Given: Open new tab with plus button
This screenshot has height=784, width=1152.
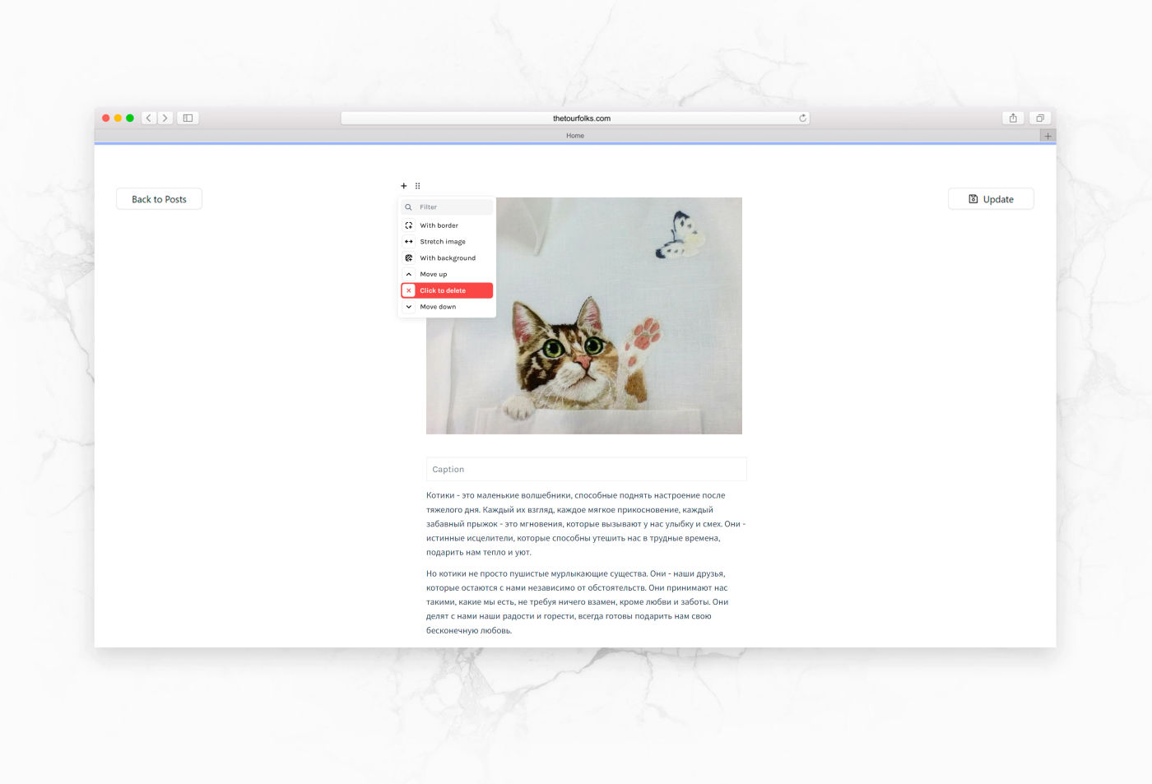Looking at the screenshot, I should 1047,136.
